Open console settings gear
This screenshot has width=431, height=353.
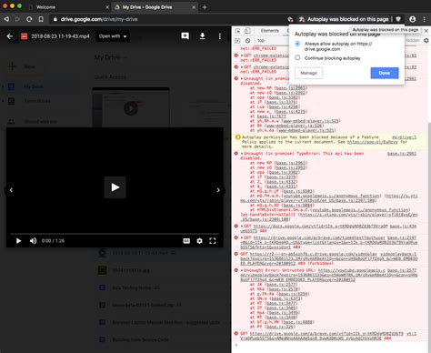tap(426, 41)
